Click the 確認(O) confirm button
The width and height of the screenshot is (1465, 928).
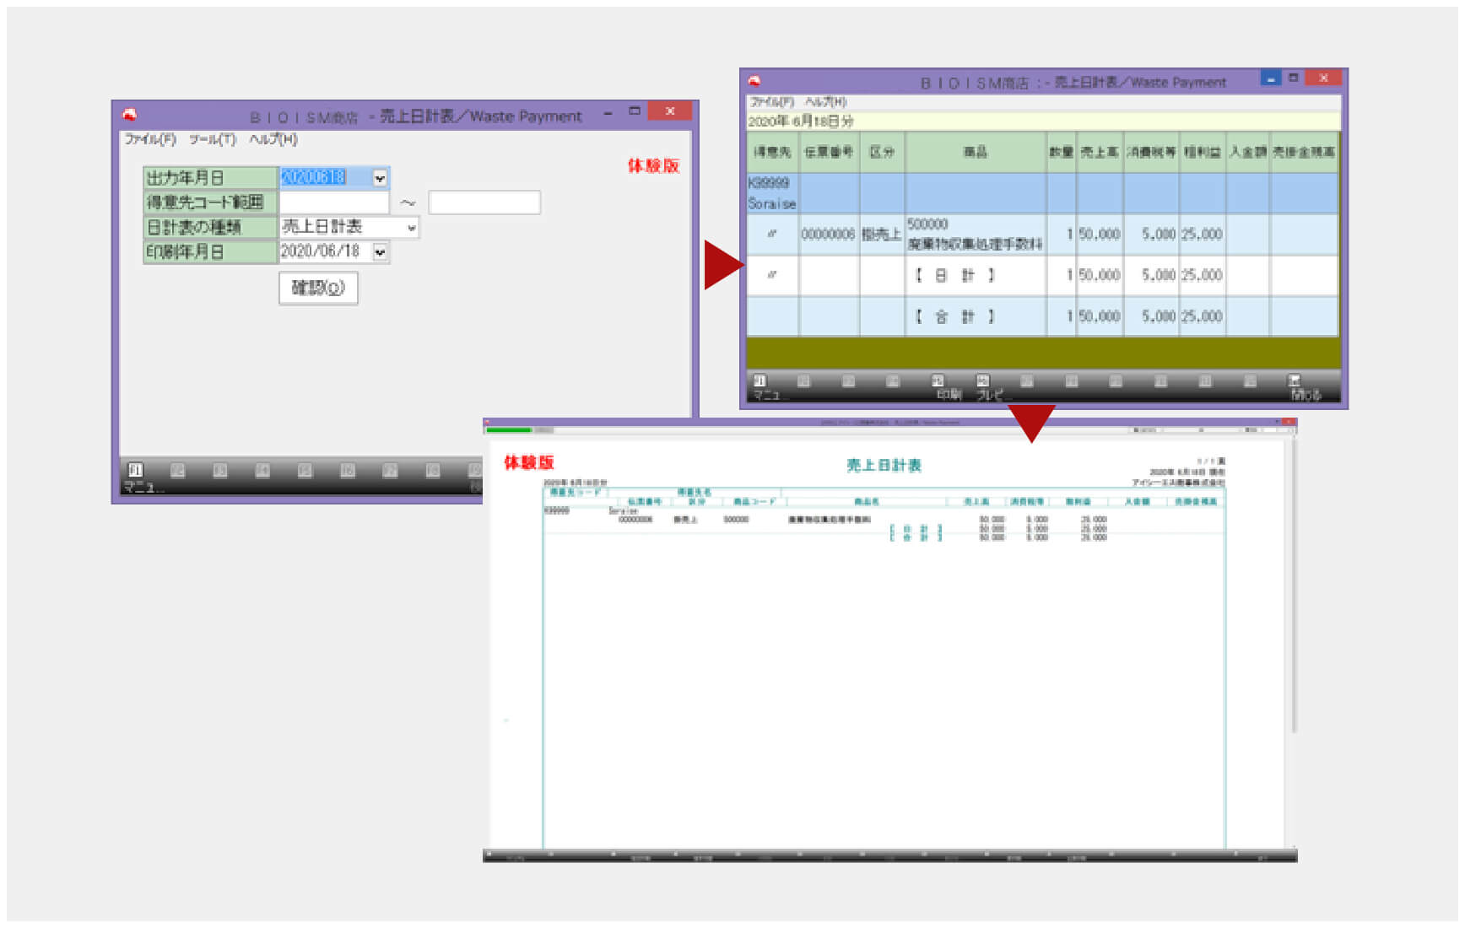click(x=318, y=288)
